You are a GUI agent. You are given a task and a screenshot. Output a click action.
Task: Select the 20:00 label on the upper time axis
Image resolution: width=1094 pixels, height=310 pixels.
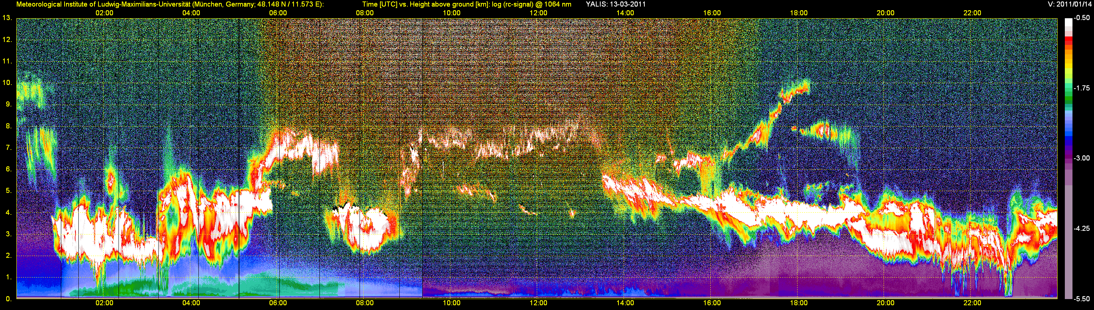[885, 13]
